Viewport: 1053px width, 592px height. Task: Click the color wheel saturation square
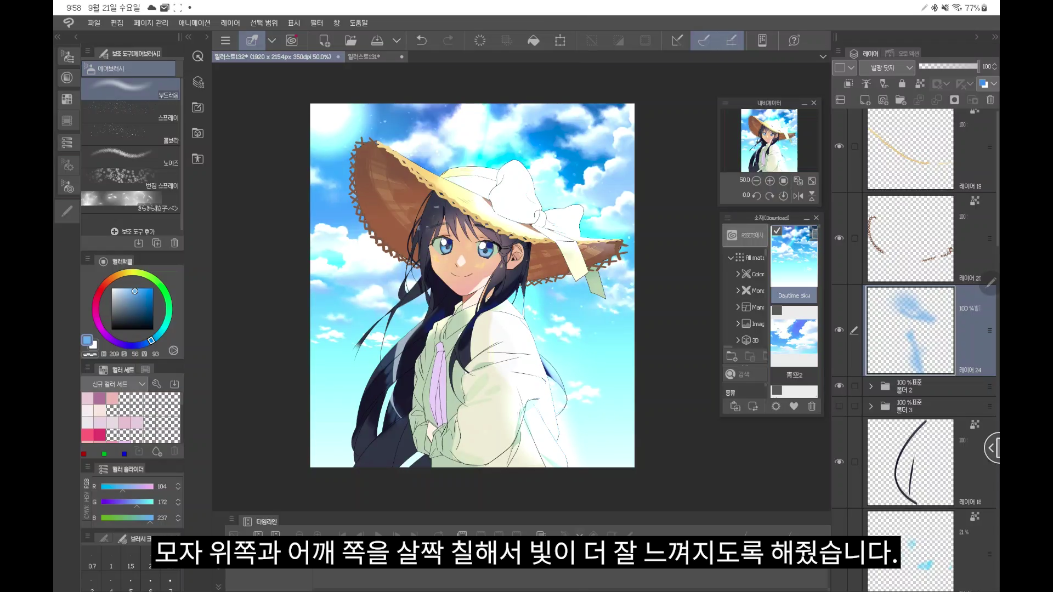click(132, 308)
